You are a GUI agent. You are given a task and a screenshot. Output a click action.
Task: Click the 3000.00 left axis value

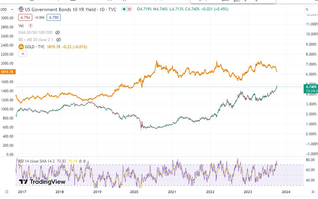point(7,18)
